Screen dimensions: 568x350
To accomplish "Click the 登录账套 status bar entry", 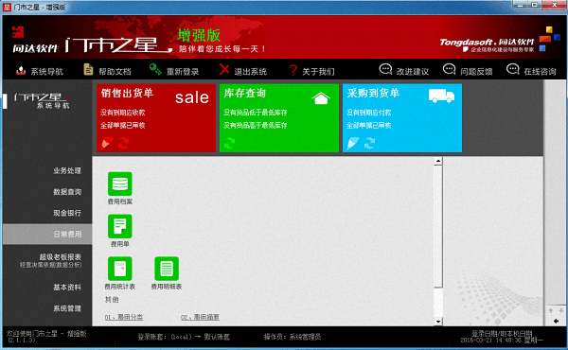I will [184, 337].
